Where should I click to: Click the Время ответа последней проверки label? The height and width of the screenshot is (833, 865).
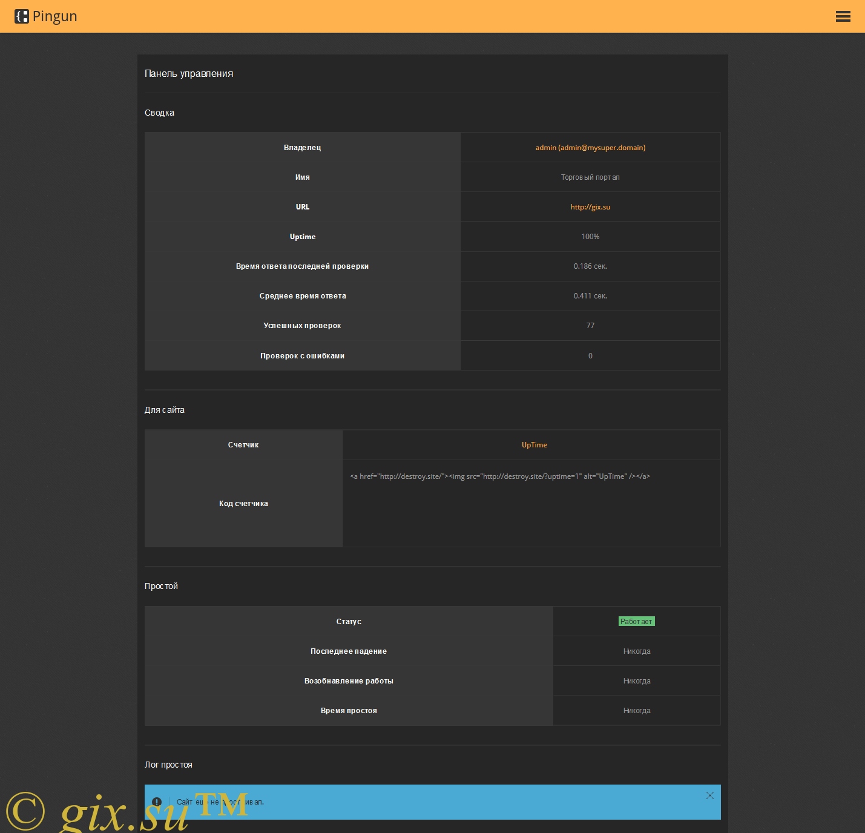(302, 266)
